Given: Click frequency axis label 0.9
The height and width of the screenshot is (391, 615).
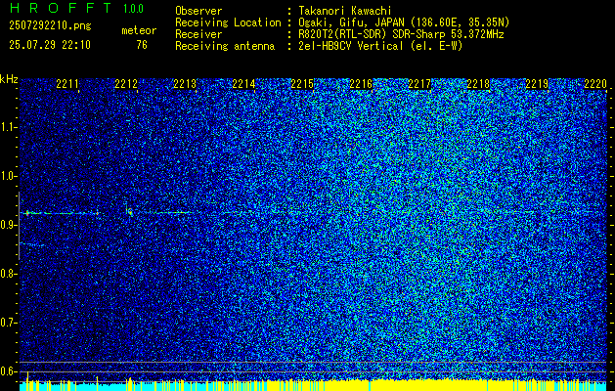Looking at the screenshot, I should 9,225.
